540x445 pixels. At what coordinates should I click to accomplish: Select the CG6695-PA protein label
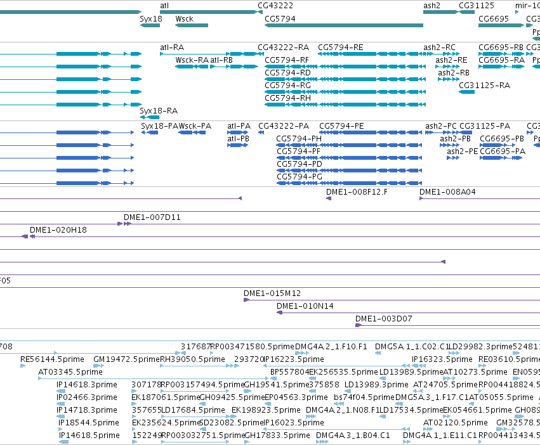coord(503,151)
